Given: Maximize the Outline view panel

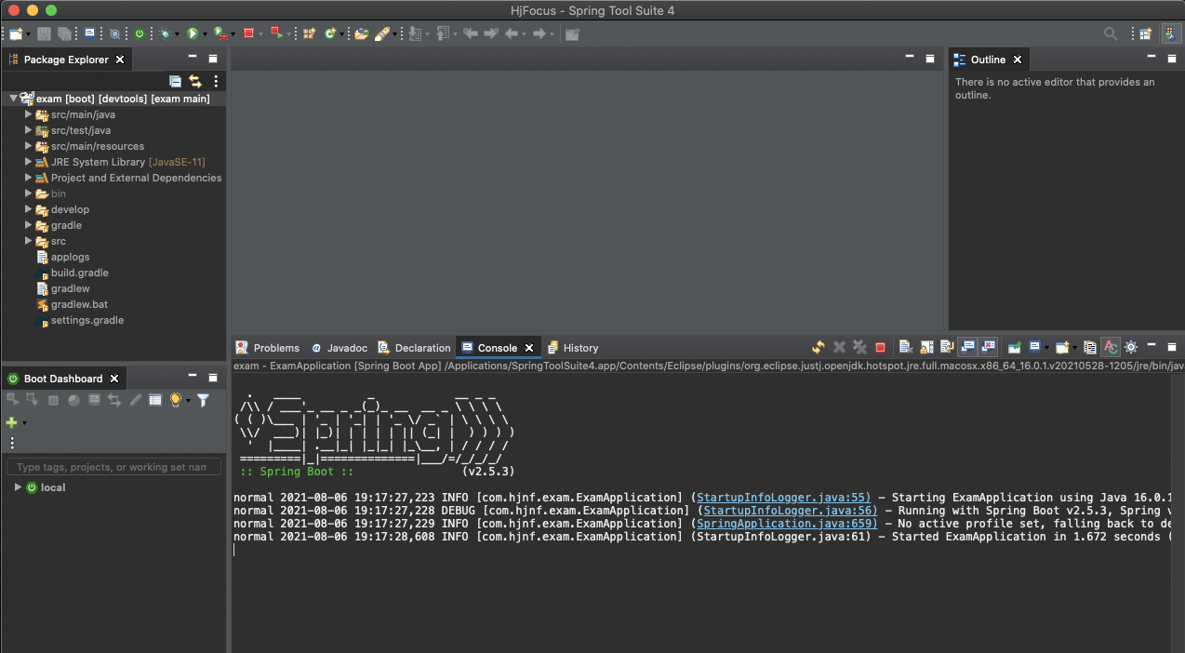Looking at the screenshot, I should [x=1171, y=59].
